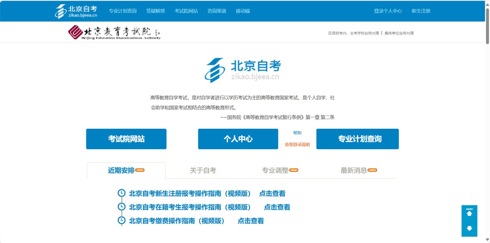Click 点击查看 for 缴费操作指南
The image size is (490, 243).
click(x=251, y=221)
